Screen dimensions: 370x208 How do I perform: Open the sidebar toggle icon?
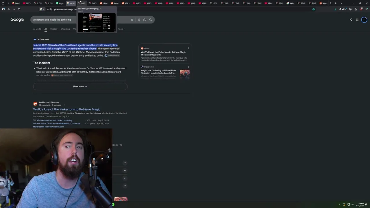(3, 9)
